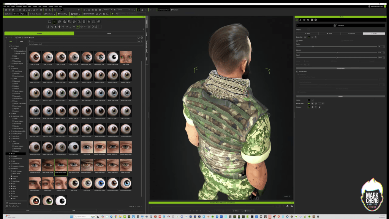The height and width of the screenshot is (219, 389).
Task: Switch to the Pack tab
Action: pos(22,41)
